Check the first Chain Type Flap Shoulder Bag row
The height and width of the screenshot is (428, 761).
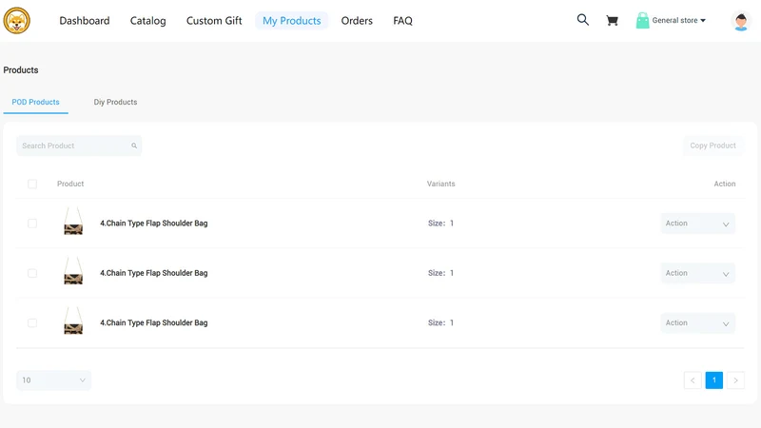coord(32,224)
